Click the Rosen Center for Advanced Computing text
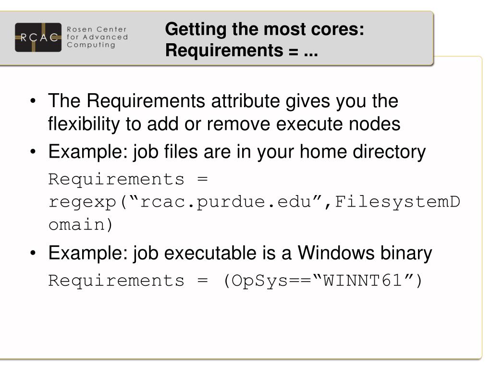Image resolution: width=492 pixels, height=369 pixels. tap(97, 37)
